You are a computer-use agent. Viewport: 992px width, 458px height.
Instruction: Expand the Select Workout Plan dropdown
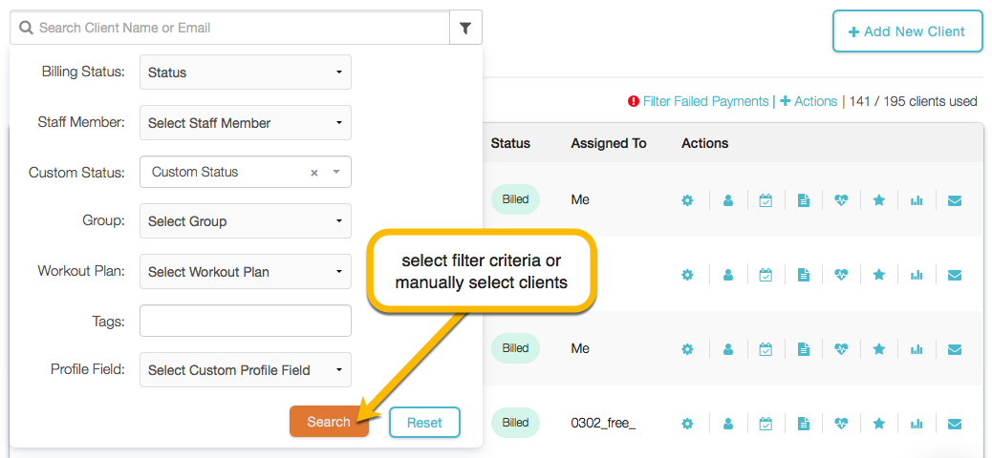click(x=246, y=272)
